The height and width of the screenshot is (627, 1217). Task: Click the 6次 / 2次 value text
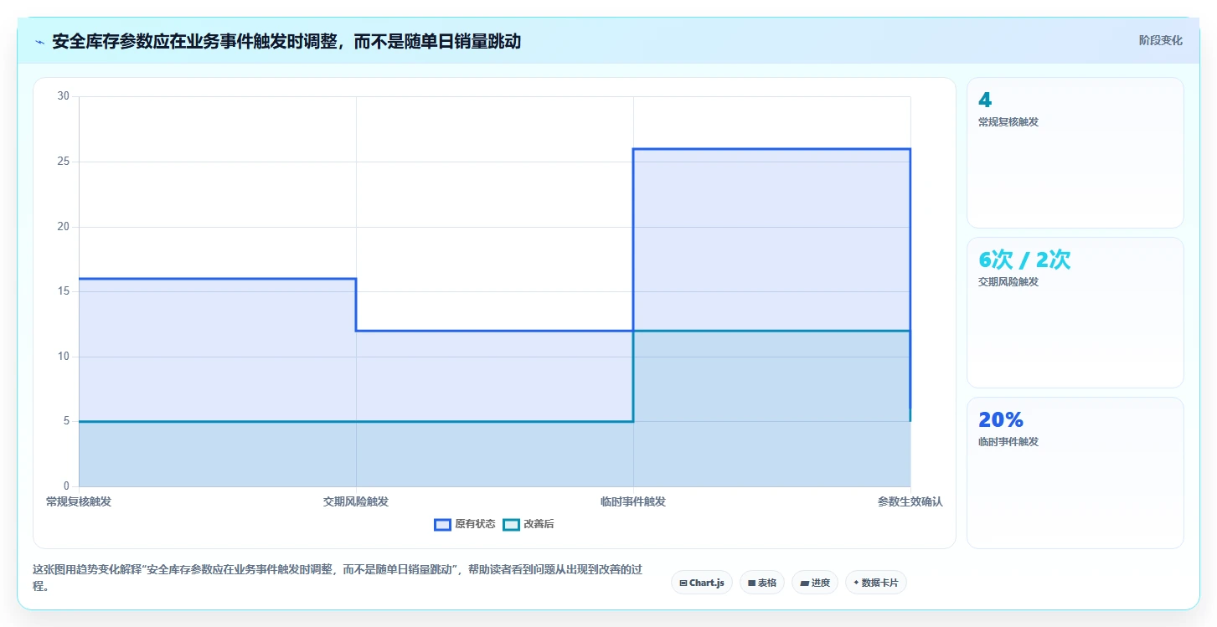[1024, 260]
